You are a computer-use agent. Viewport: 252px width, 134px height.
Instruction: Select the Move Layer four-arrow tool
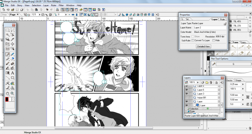[x=12, y=44]
